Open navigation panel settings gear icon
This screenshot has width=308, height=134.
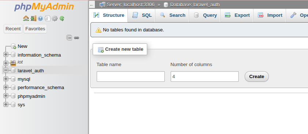55,18
